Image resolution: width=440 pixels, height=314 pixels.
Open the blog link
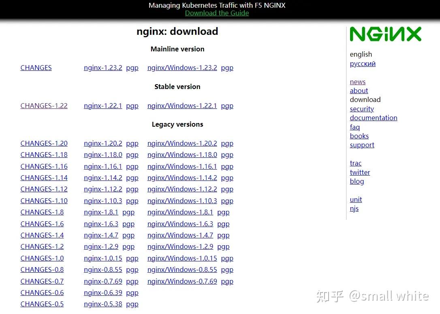click(357, 181)
